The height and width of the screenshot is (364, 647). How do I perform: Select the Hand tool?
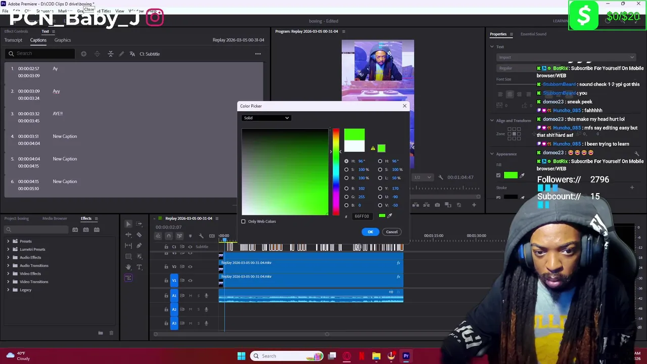point(128,267)
